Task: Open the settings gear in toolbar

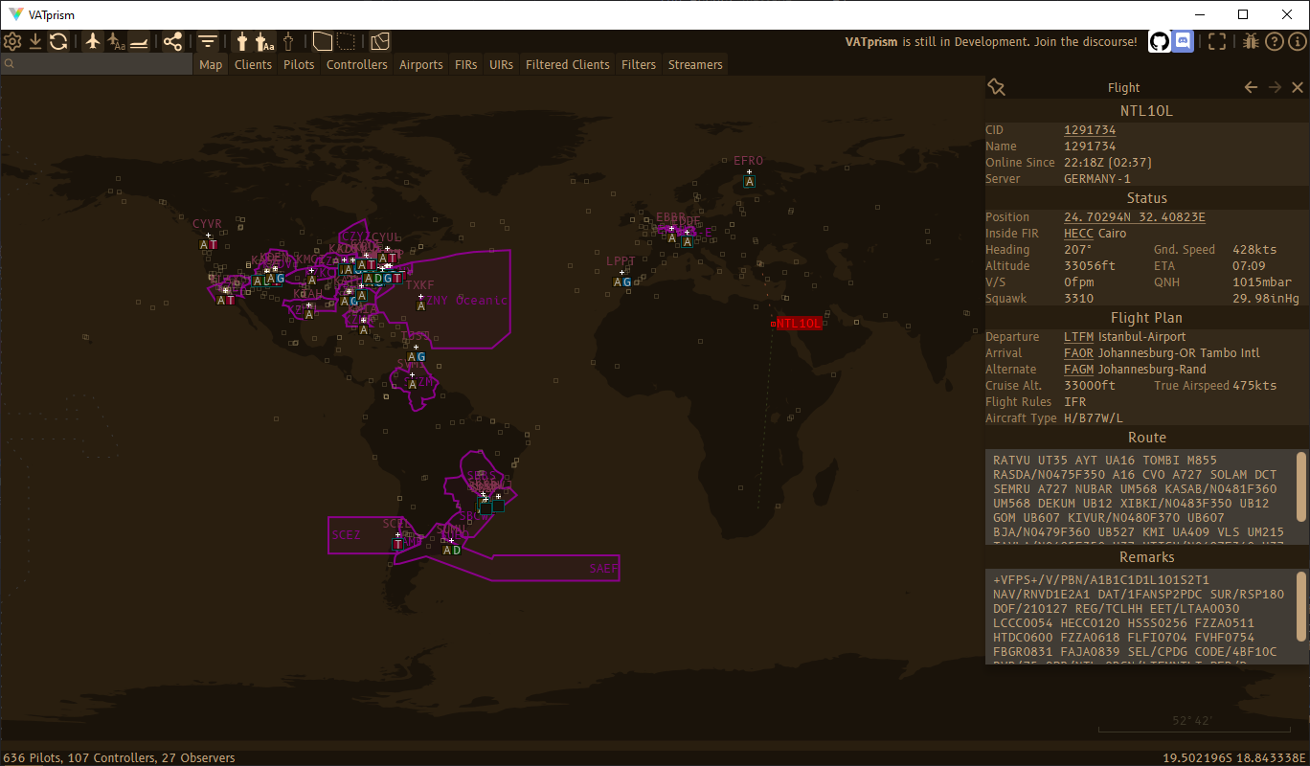Action: click(12, 41)
